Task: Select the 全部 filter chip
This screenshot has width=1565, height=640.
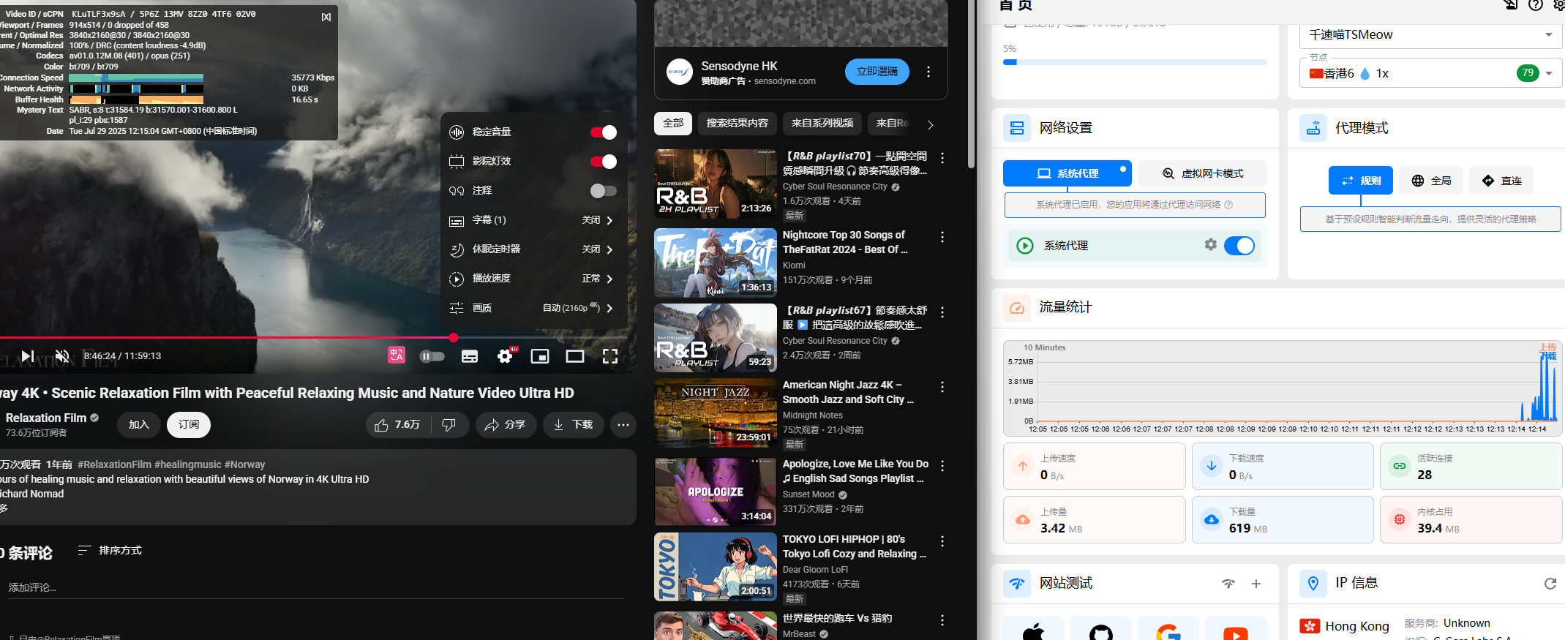Action: coord(673,124)
